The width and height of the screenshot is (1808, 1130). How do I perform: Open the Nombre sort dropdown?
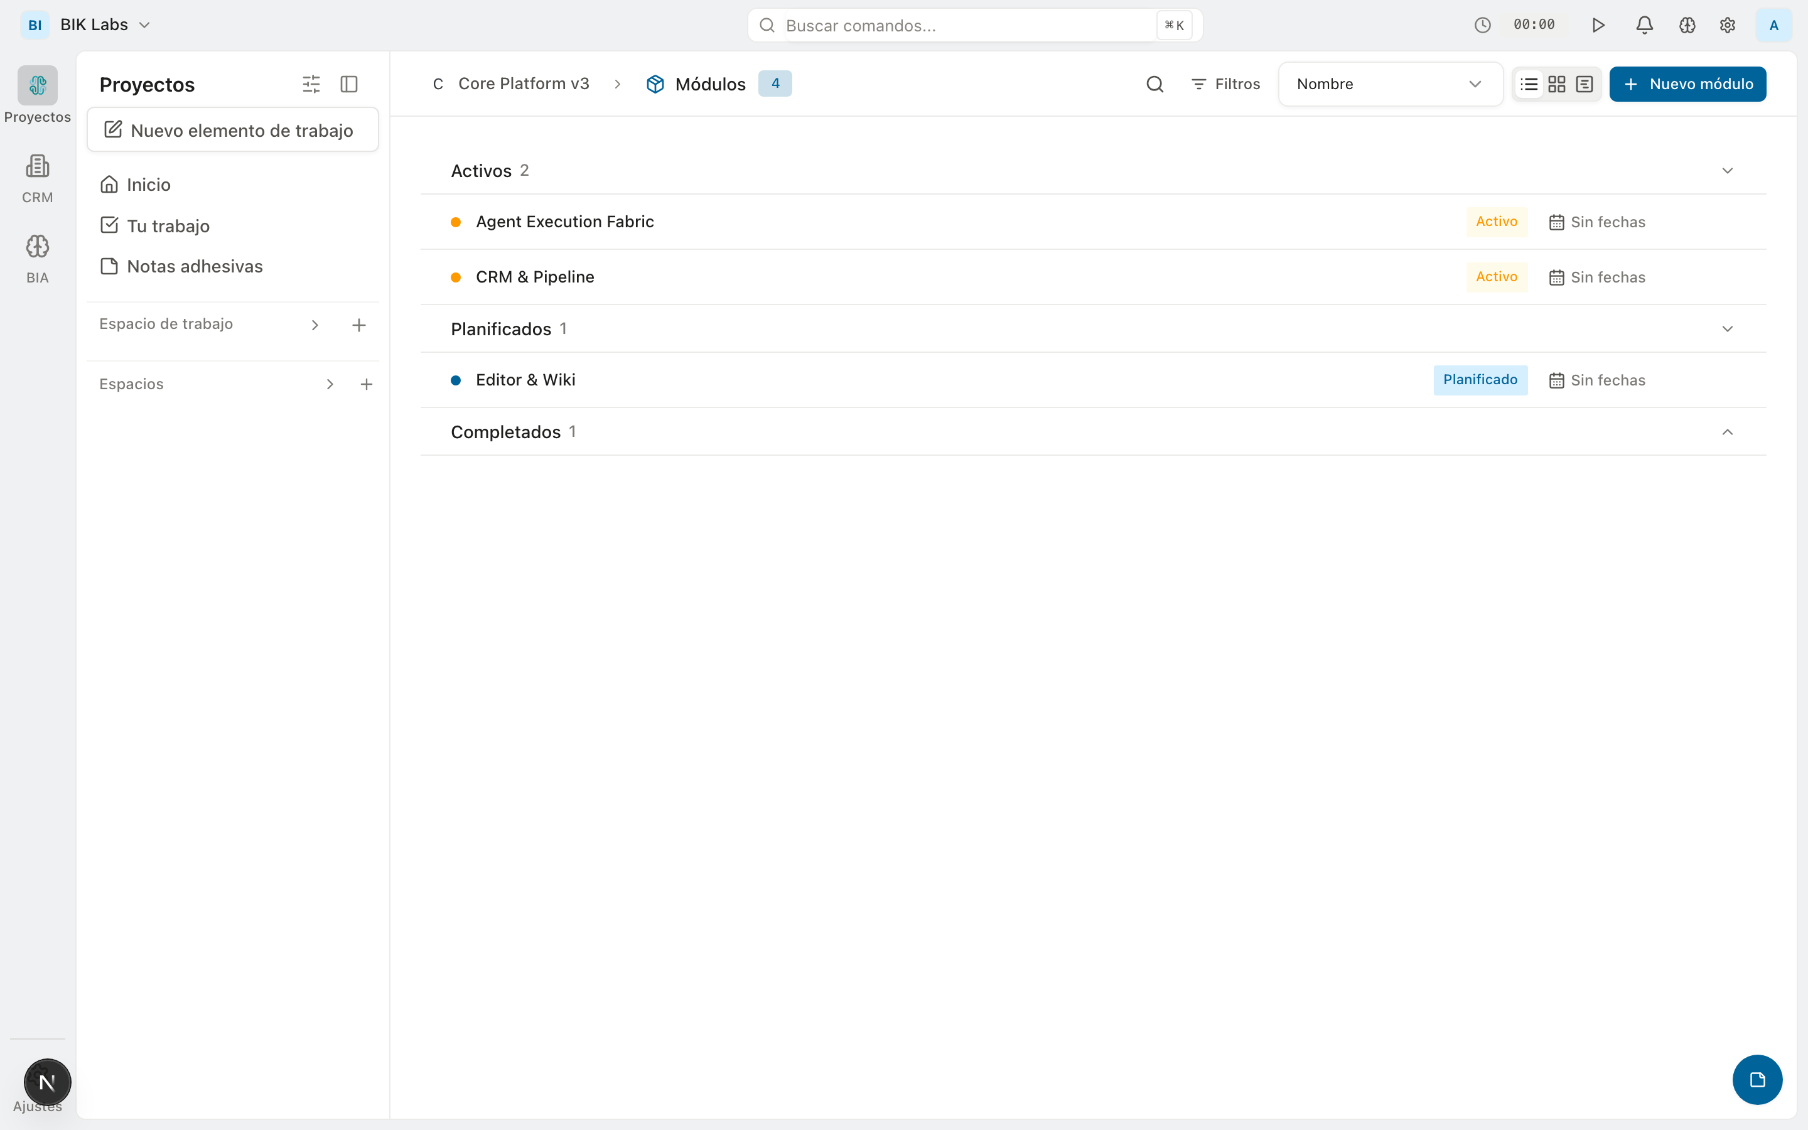click(1390, 83)
